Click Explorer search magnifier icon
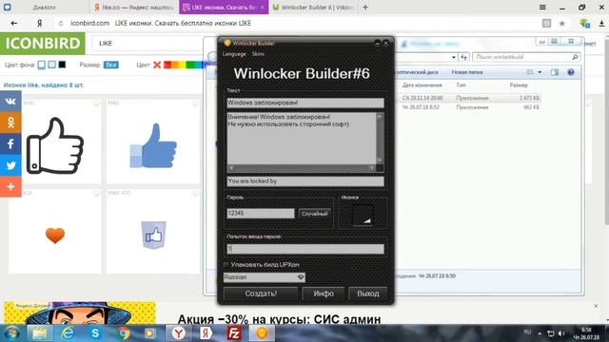Screen dimensions: 609x342 [x=575, y=57]
